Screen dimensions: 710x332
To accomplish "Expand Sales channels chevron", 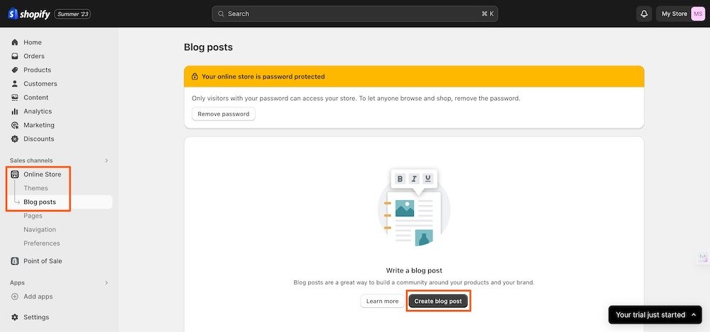I will [x=107, y=160].
